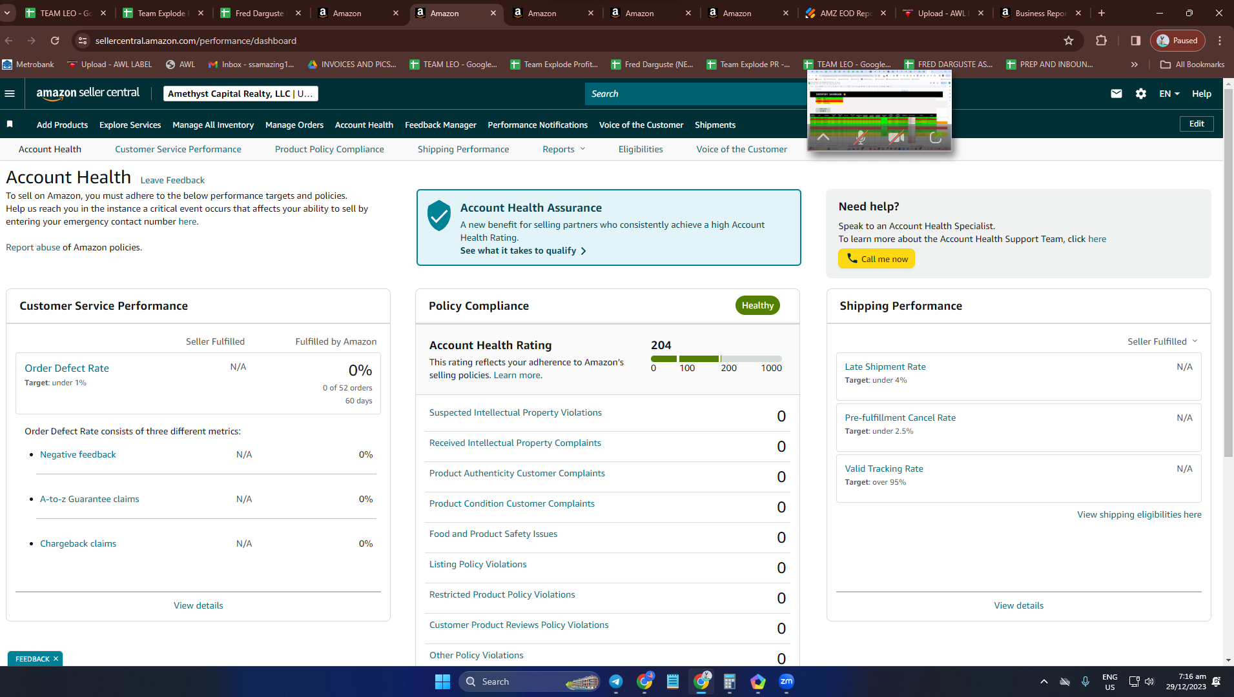The image size is (1234, 697).
Task: Open the All Bookmarks folder
Action: click(1192, 65)
